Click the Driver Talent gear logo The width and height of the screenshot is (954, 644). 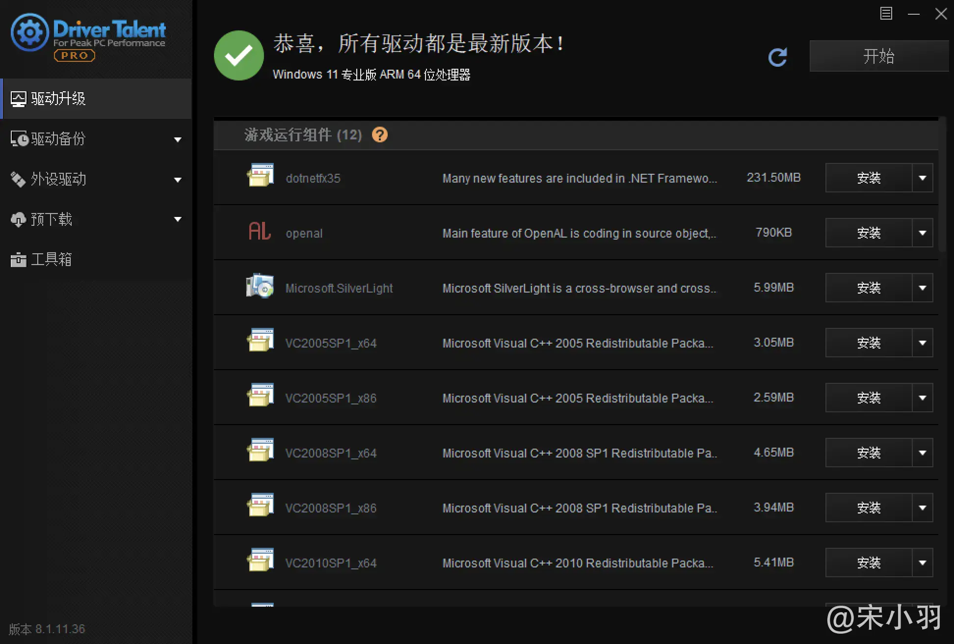click(29, 32)
